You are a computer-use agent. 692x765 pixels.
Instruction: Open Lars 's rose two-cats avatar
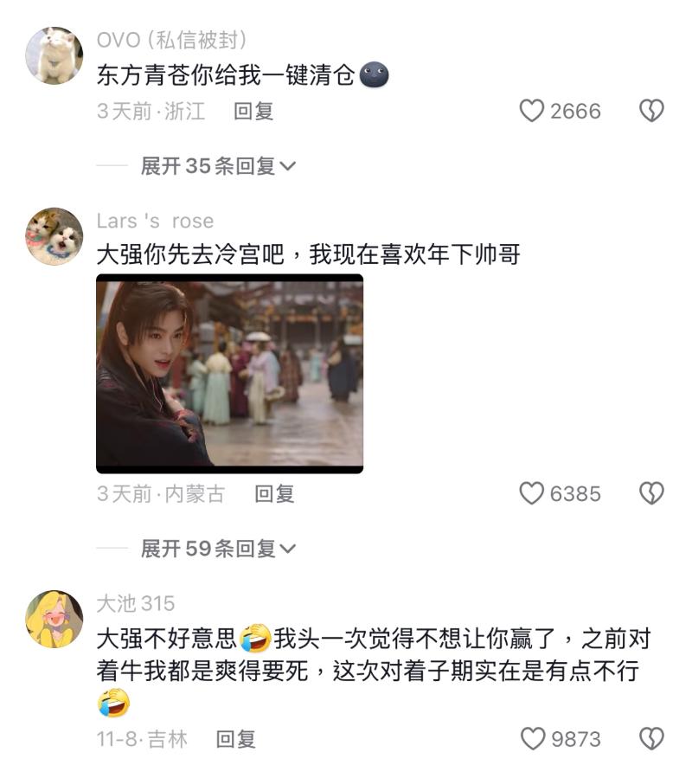(x=54, y=236)
